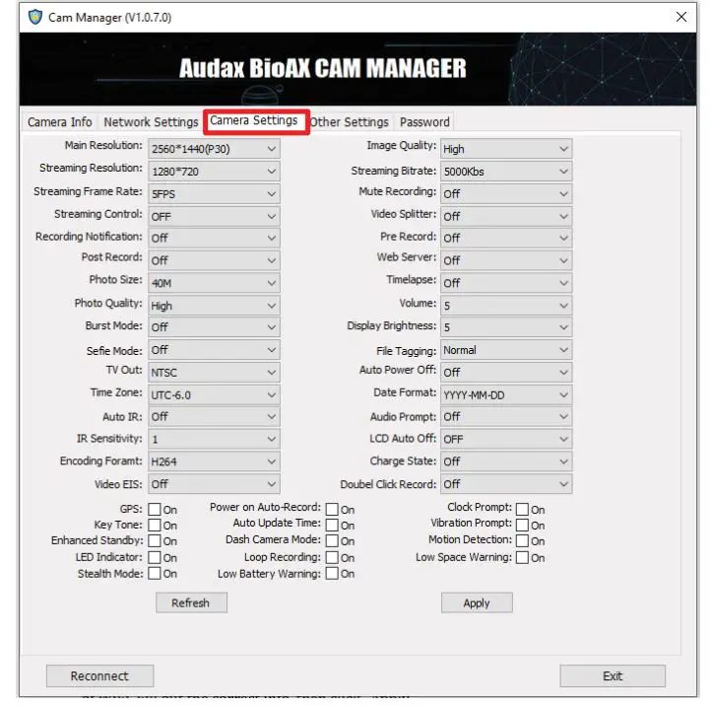Open the Sefie Mode dropdown
711x706 pixels.
(214, 350)
